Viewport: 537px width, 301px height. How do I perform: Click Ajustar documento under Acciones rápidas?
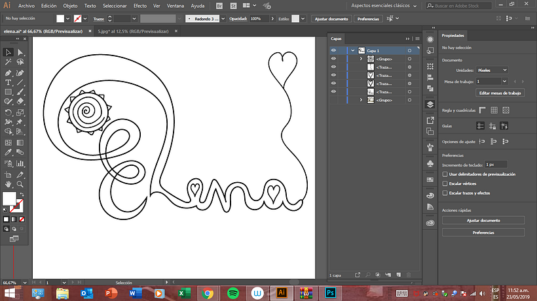pos(483,221)
